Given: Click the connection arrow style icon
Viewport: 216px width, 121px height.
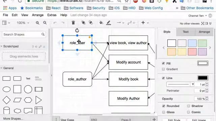Looking at the screenshot, I should coord(119,23).
